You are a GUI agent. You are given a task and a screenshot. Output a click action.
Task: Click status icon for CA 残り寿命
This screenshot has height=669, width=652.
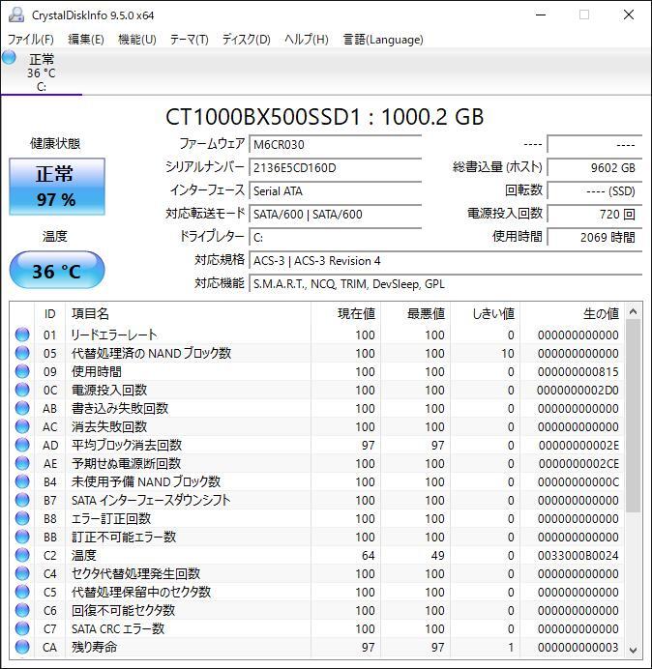[22, 647]
